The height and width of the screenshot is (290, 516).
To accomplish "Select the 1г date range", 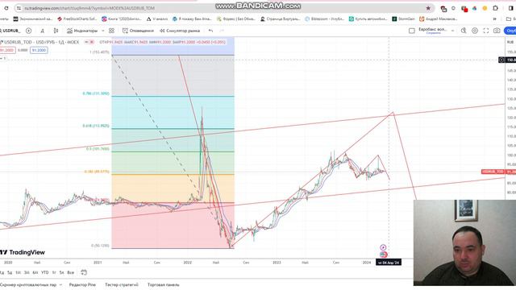I will pos(54,272).
